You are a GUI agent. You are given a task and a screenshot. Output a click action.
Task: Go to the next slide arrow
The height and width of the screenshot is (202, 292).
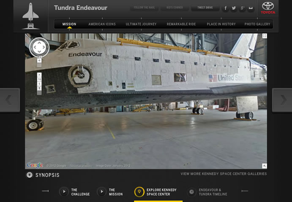(x=282, y=100)
